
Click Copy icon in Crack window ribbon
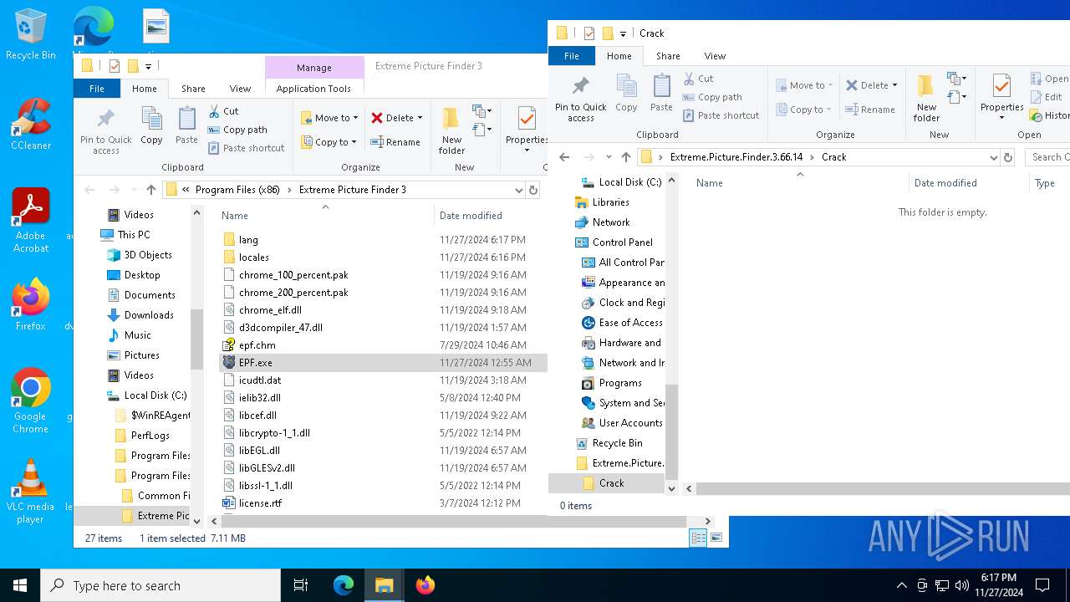626,93
